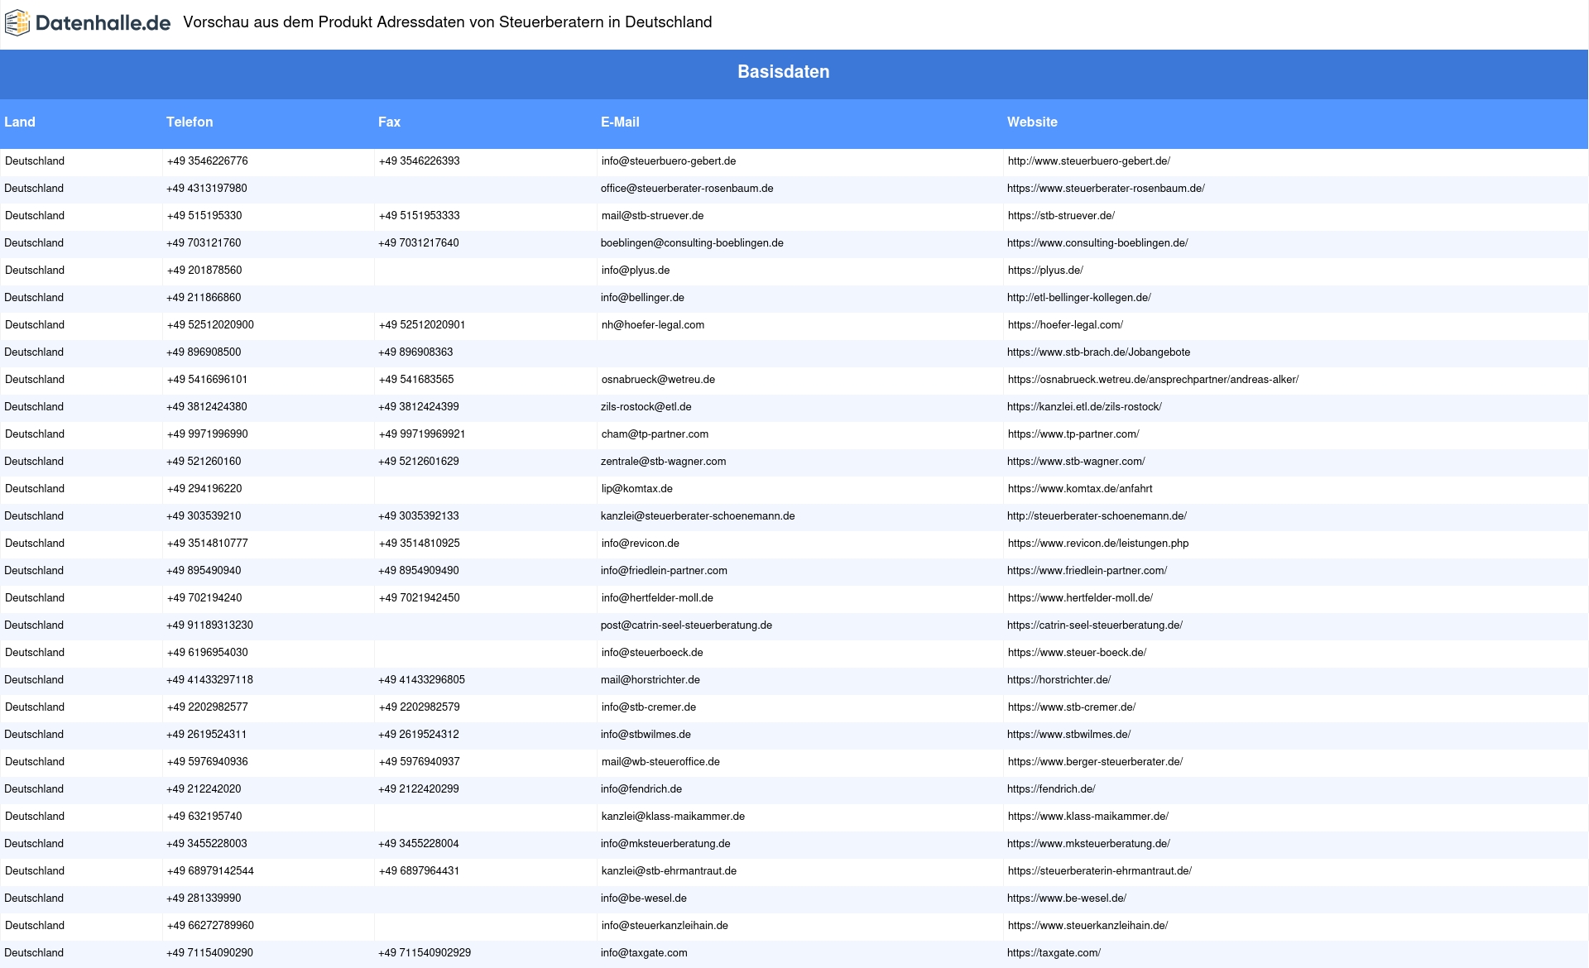Screen dimensions: 1589x968
Task: Click website https://www.stb-brach.de/Jobangebote
Action: 1099,352
